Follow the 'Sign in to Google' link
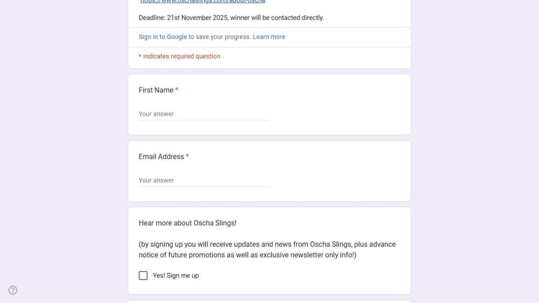The width and height of the screenshot is (539, 303). (163, 37)
